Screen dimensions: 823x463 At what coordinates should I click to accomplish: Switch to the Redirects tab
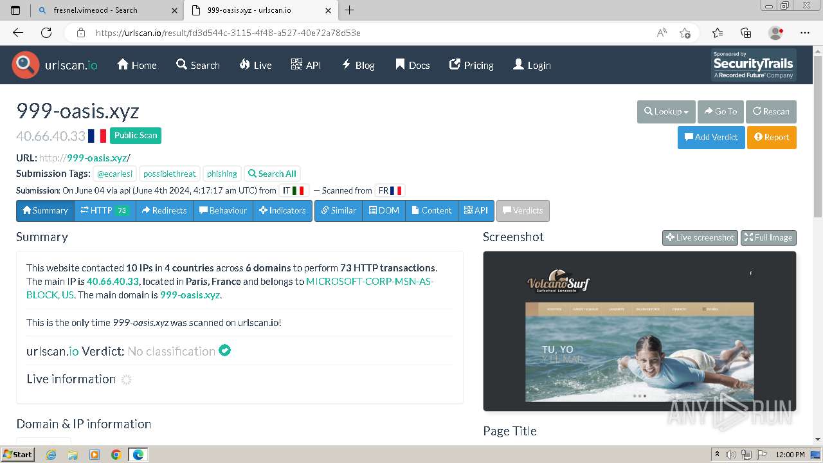[x=164, y=210]
